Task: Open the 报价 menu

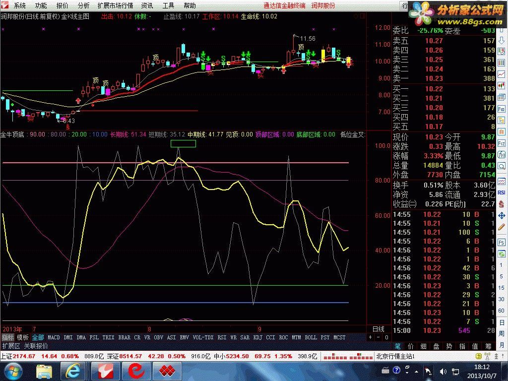Action: coord(62,5)
